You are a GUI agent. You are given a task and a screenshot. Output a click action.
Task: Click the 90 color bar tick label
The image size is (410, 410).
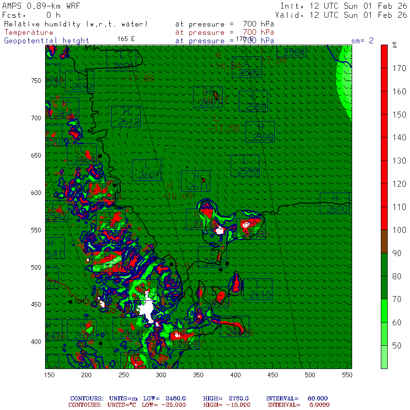[x=397, y=253]
